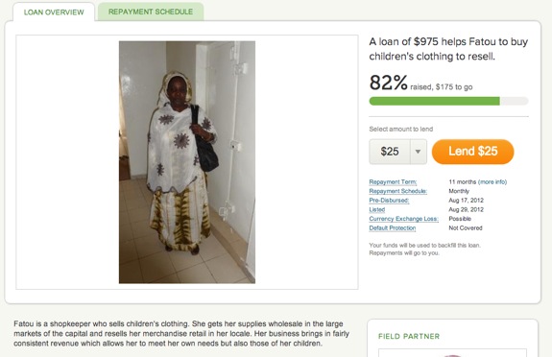This screenshot has width=552, height=357.
Task: Open the Currency Exchange Loss link
Action: pyautogui.click(x=404, y=219)
